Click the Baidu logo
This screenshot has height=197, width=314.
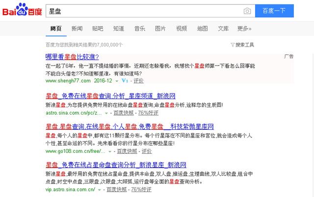pos(22,10)
